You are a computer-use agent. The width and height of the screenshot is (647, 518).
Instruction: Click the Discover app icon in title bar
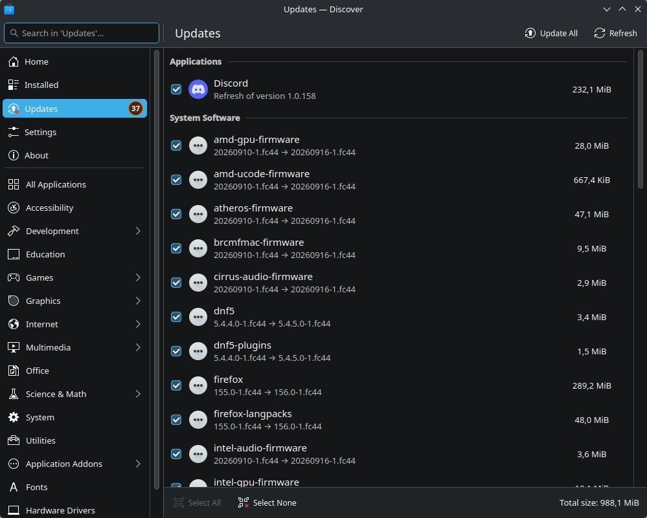(x=8, y=9)
